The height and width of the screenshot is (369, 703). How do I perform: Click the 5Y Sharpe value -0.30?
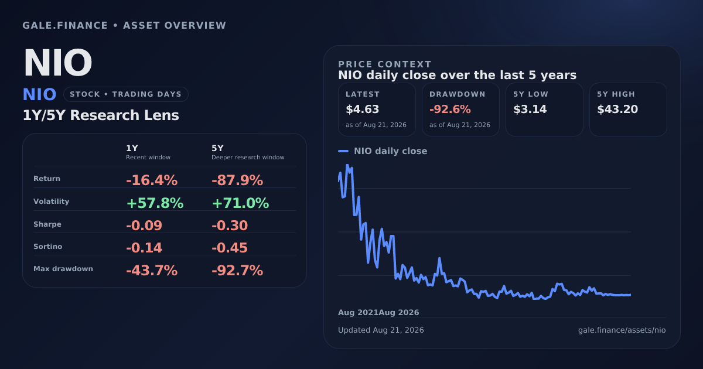230,225
